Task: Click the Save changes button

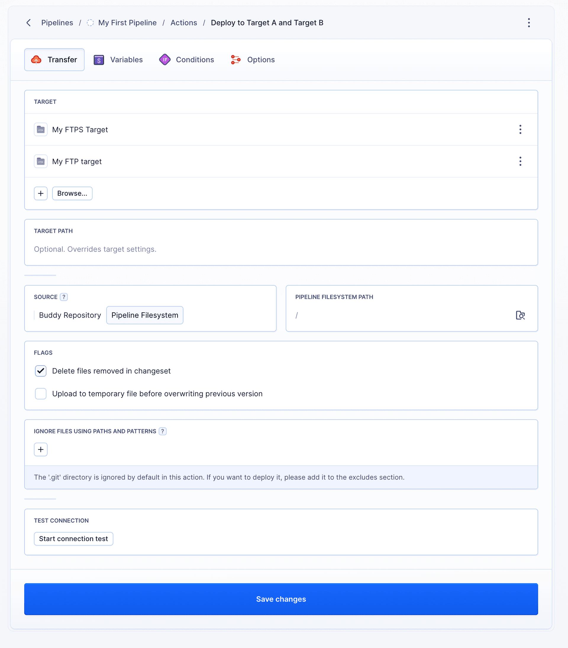Action: click(x=281, y=599)
